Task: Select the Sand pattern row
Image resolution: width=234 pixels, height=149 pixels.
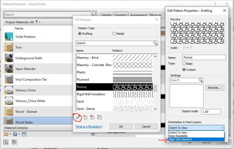Action: (114, 102)
